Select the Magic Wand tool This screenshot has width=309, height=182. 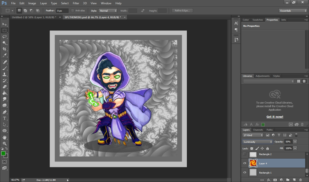[x=4, y=43]
